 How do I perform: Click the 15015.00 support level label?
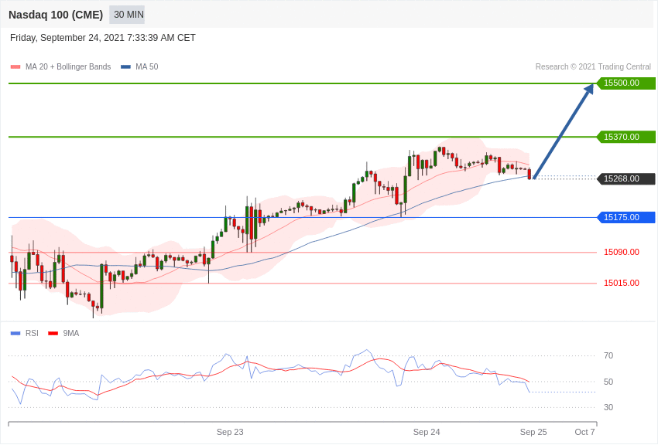coord(622,283)
